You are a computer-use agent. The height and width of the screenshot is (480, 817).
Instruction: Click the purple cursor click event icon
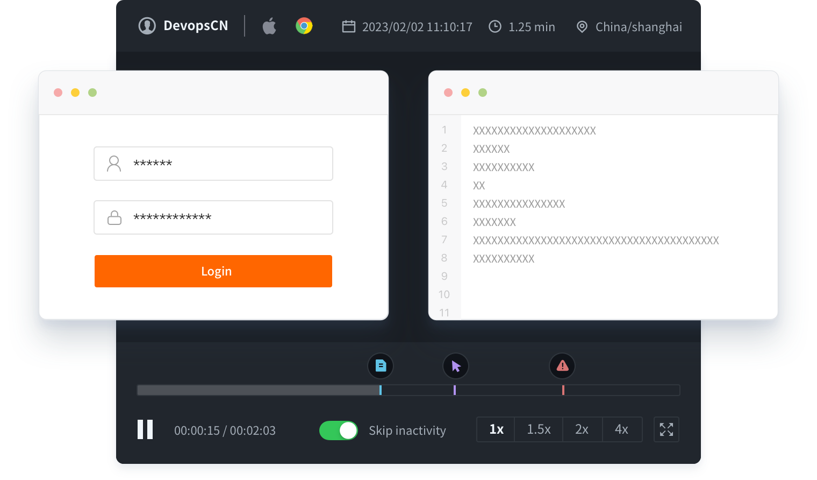pyautogui.click(x=456, y=366)
